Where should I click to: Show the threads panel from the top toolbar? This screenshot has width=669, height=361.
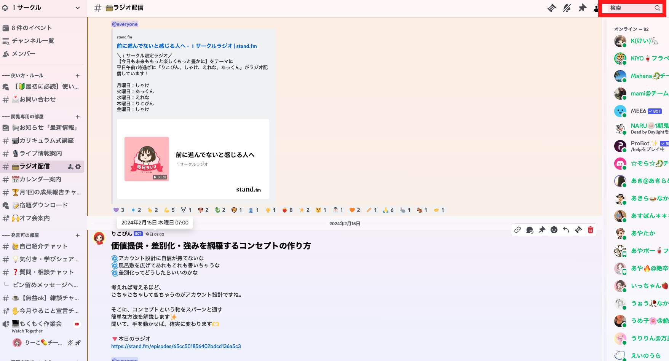[552, 8]
